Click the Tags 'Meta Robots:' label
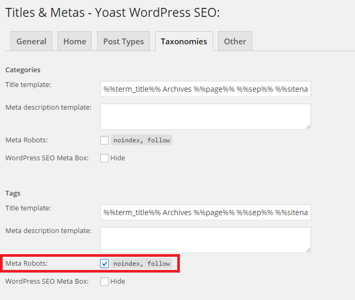Image resolution: width=355 pixels, height=300 pixels. click(x=26, y=263)
